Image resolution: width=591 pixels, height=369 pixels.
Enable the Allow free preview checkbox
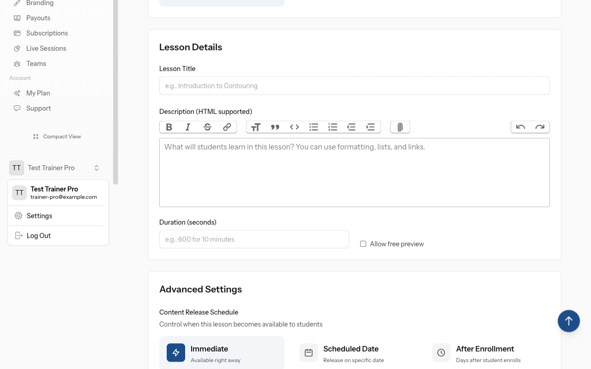363,244
